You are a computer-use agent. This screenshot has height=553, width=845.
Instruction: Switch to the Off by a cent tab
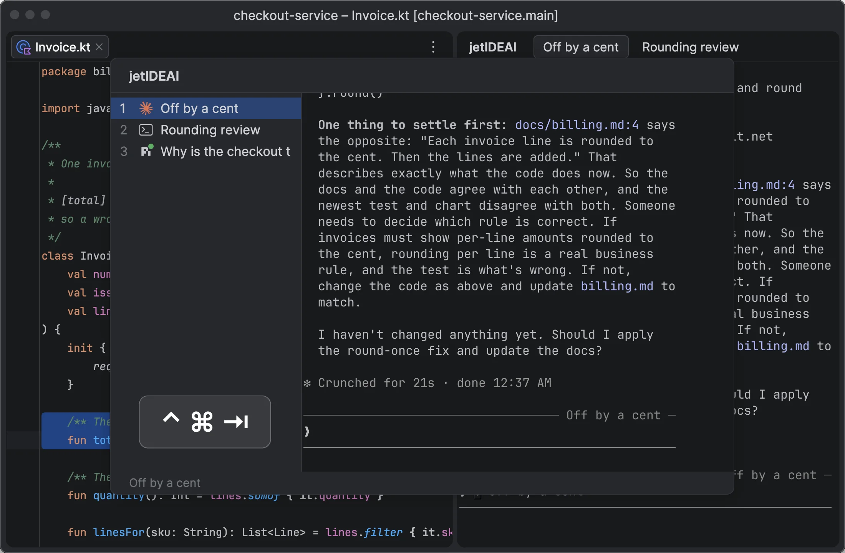coord(581,47)
